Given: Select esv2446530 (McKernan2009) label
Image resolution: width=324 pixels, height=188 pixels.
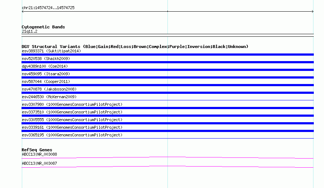Looking at the screenshot, I should point(49,97).
